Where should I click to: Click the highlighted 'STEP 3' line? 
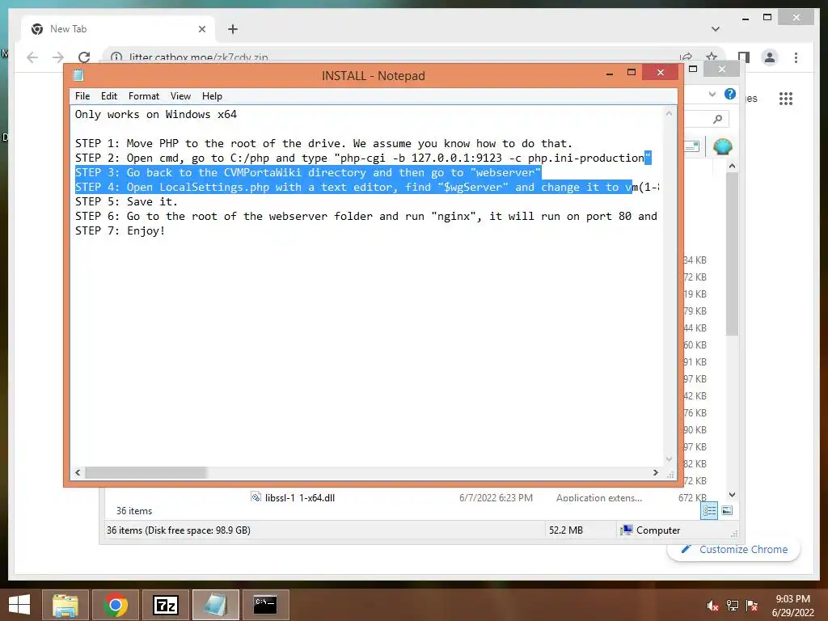point(308,173)
